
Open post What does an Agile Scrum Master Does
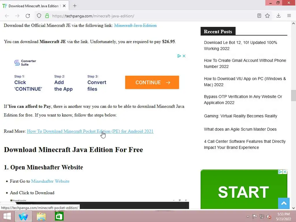click(240, 129)
